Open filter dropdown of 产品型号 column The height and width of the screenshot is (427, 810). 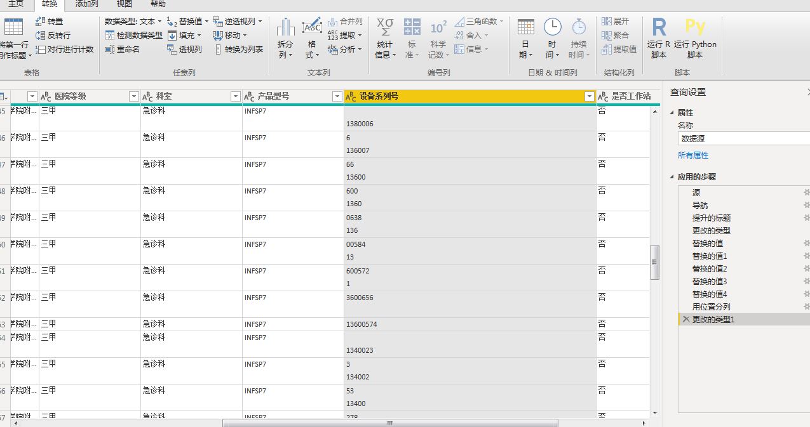(x=337, y=96)
